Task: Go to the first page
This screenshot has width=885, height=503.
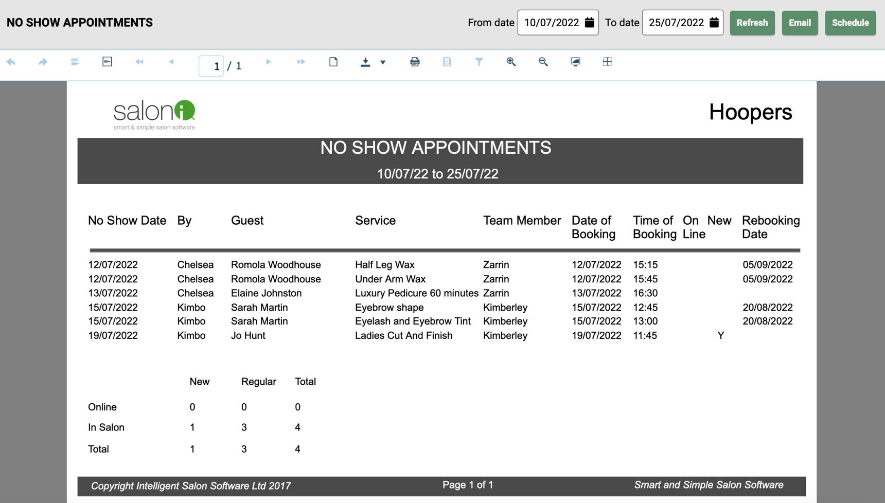Action: [171, 62]
